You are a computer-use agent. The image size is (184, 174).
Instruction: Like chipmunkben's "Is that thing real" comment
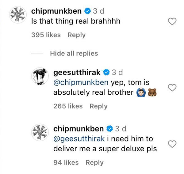(x=173, y=21)
